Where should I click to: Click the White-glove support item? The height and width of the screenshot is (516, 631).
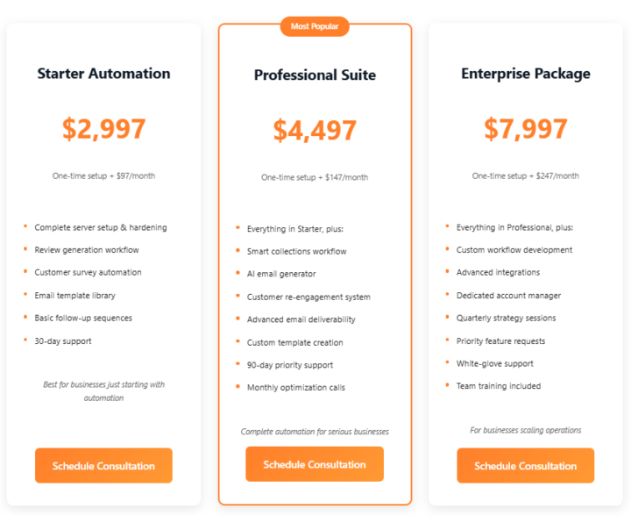click(x=494, y=363)
